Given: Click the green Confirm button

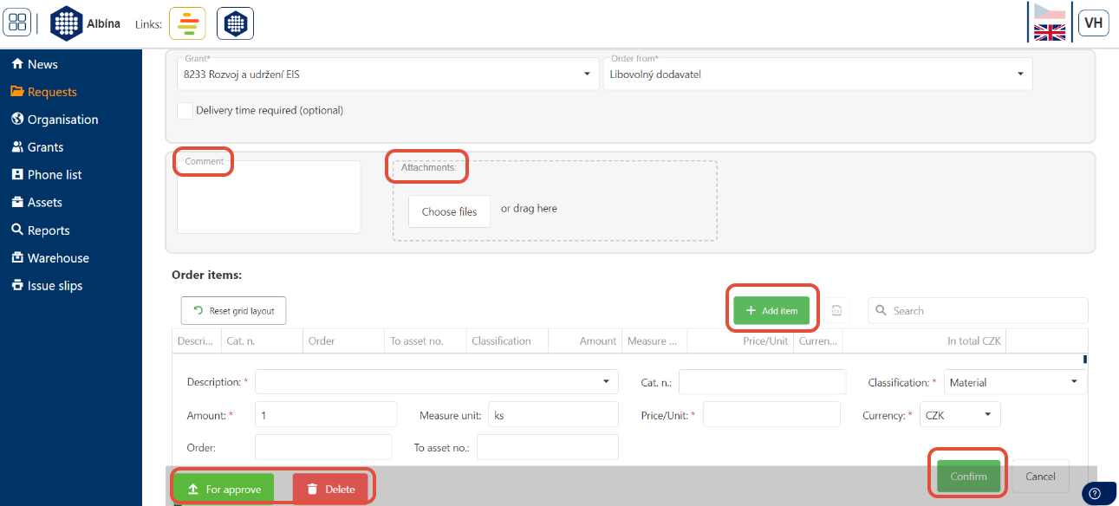Looking at the screenshot, I should (968, 477).
